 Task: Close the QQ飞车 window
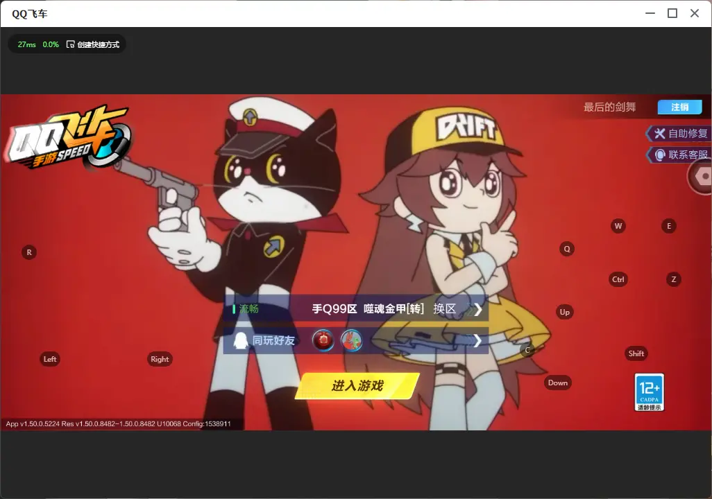[695, 14]
